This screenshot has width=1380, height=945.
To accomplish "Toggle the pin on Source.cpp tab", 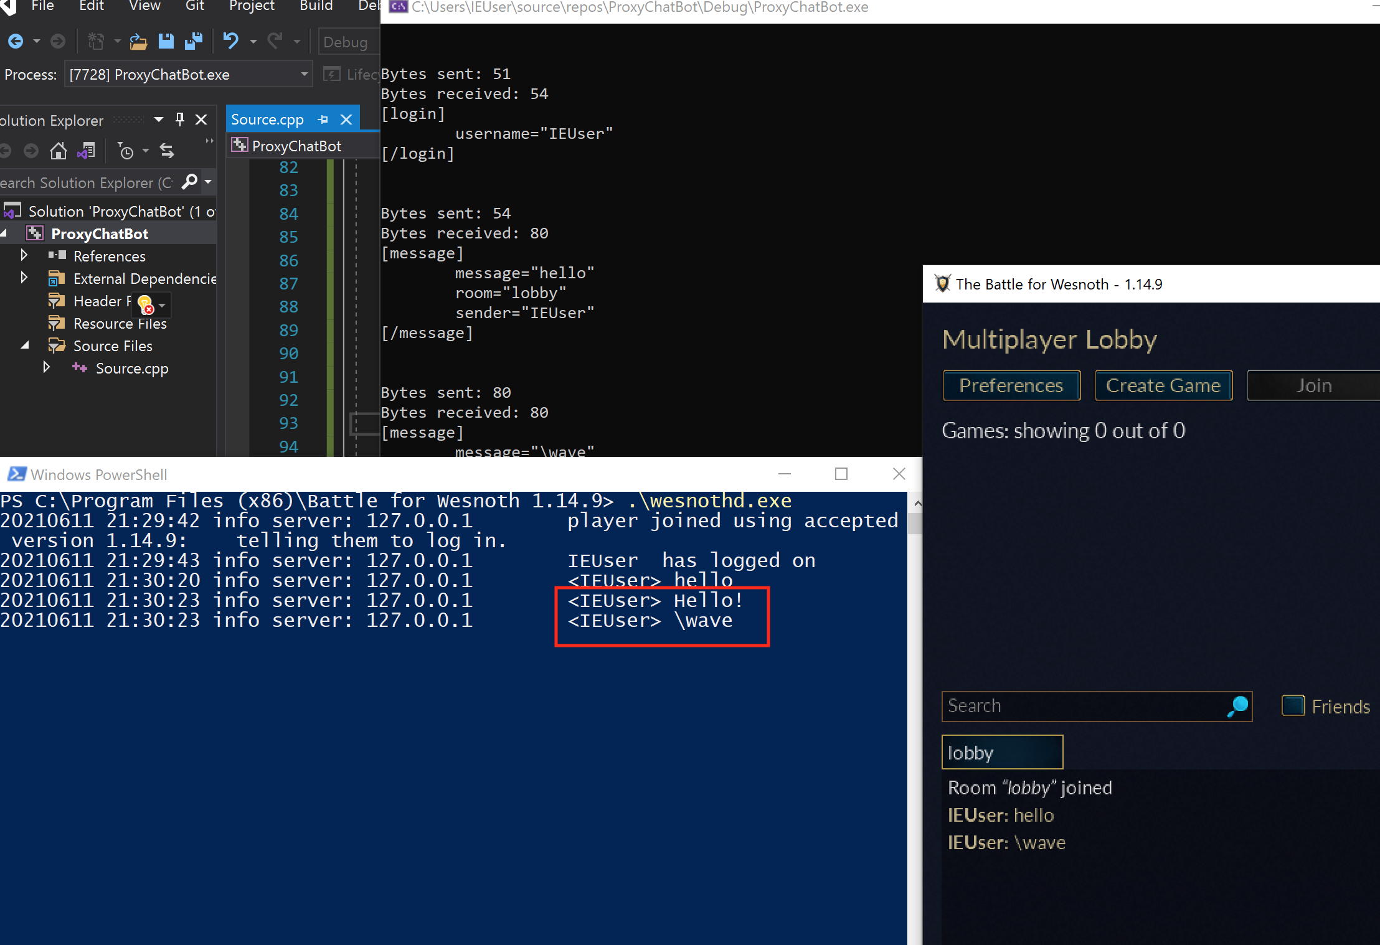I will pyautogui.click(x=323, y=120).
